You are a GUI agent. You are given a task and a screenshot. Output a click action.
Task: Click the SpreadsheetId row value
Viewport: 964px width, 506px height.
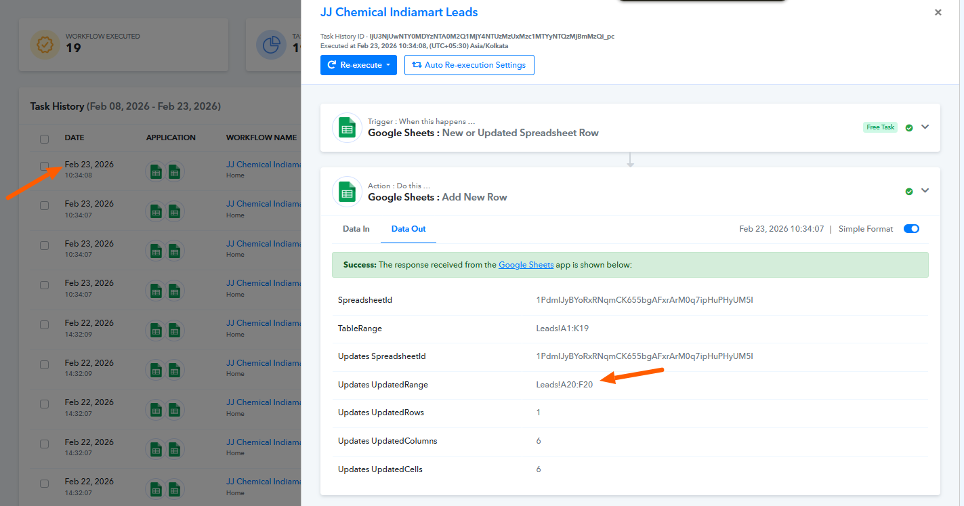coord(644,300)
